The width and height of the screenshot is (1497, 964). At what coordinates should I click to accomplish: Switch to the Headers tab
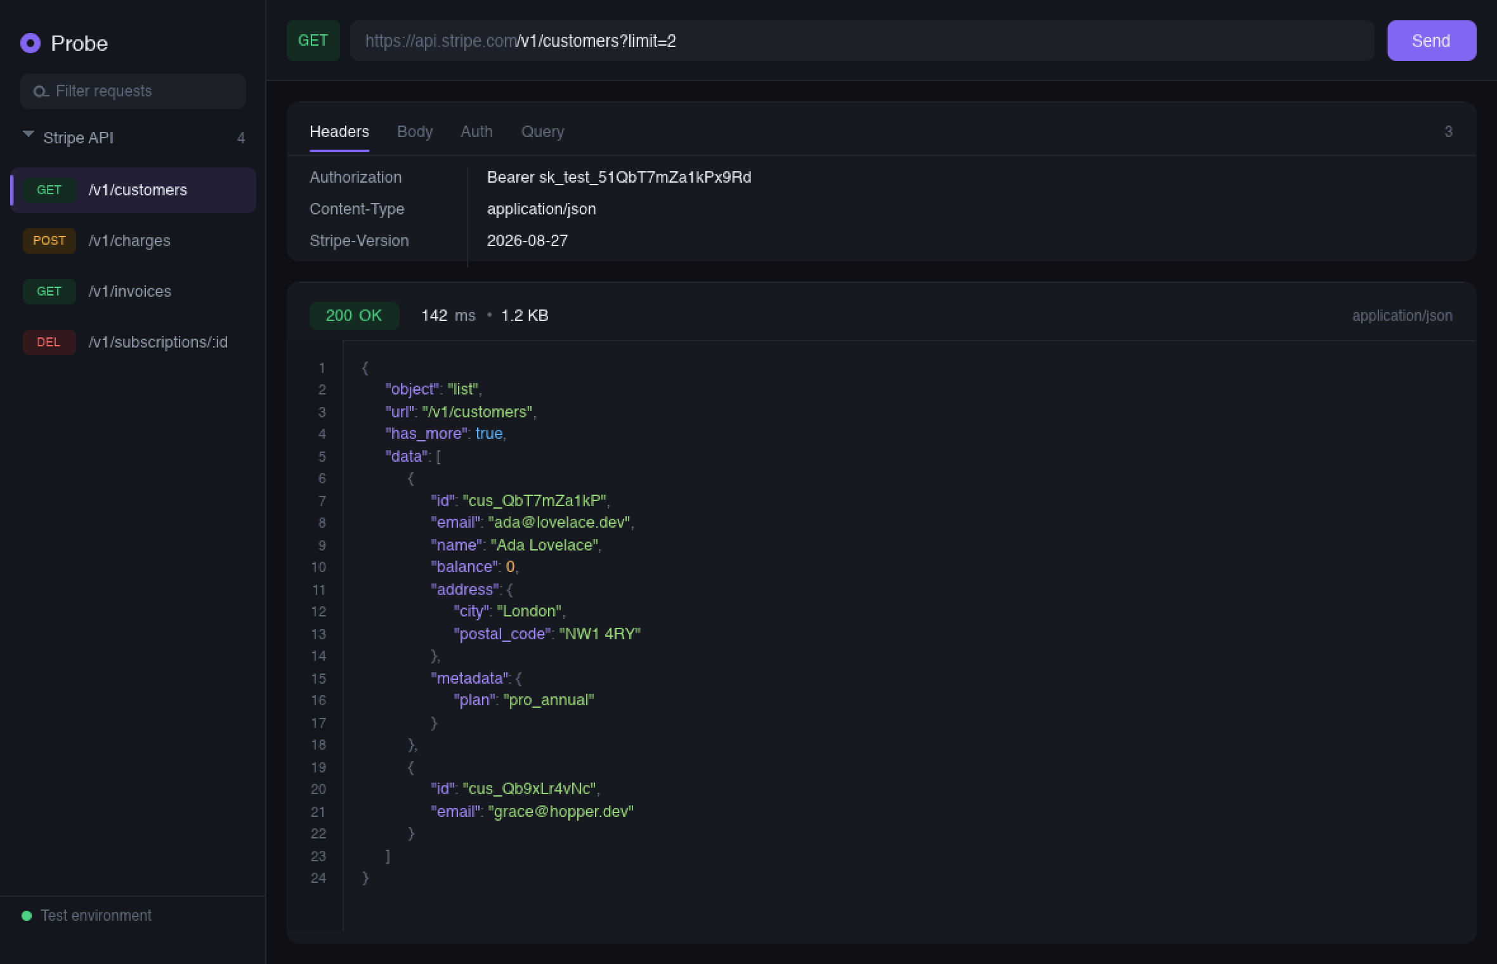coord(339,131)
